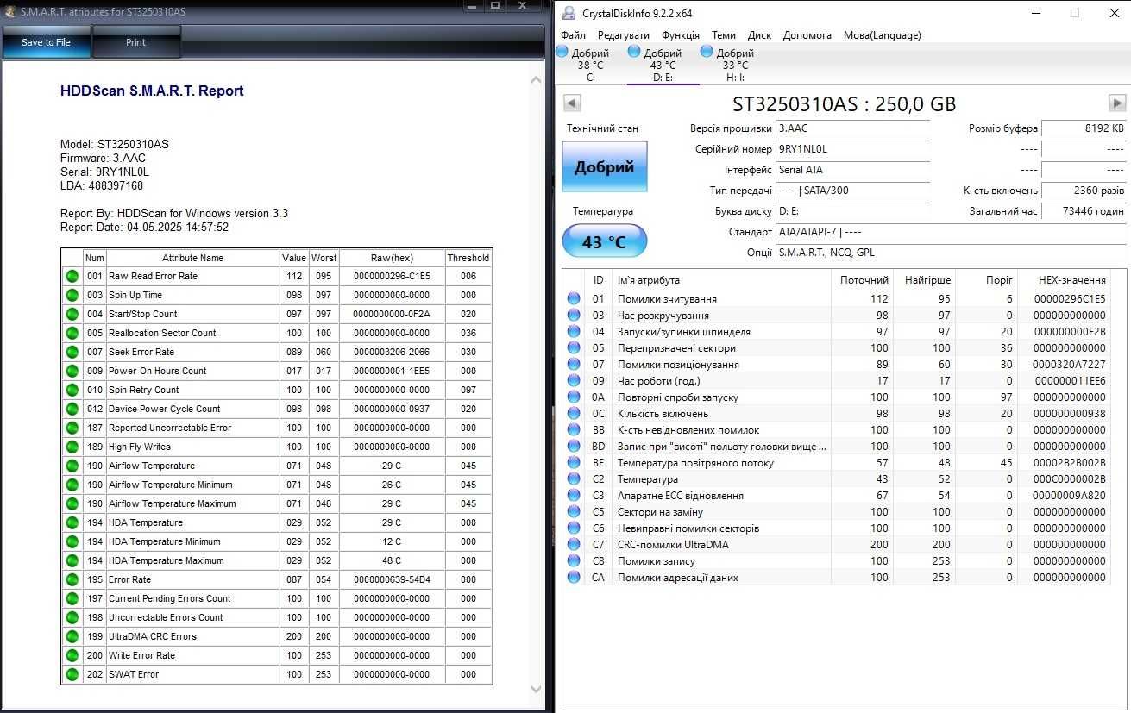Screen dimensions: 1131x713
Task: Click blue status orb for Помилки зчитування
Action: pos(574,298)
